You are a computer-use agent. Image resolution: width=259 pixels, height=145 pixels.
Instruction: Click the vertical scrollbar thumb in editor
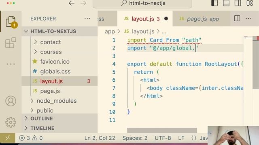[256, 62]
